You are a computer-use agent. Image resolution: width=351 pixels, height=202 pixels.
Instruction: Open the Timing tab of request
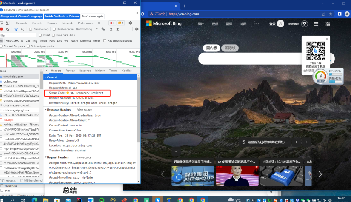pos(113,71)
